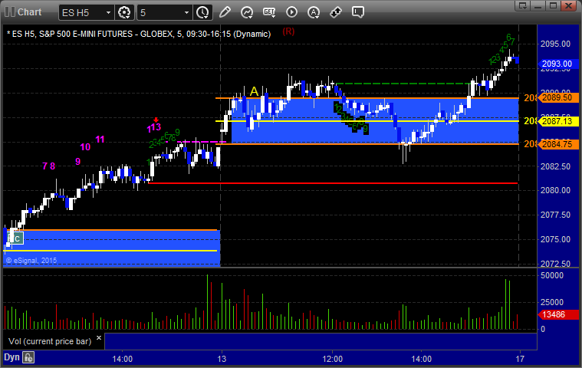Click the '17' date label on time axis
Viewport: 582px width, 368px height.
point(520,359)
